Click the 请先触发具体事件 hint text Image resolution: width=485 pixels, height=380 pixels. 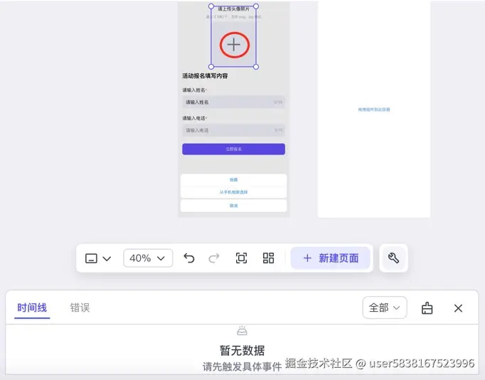[242, 366]
